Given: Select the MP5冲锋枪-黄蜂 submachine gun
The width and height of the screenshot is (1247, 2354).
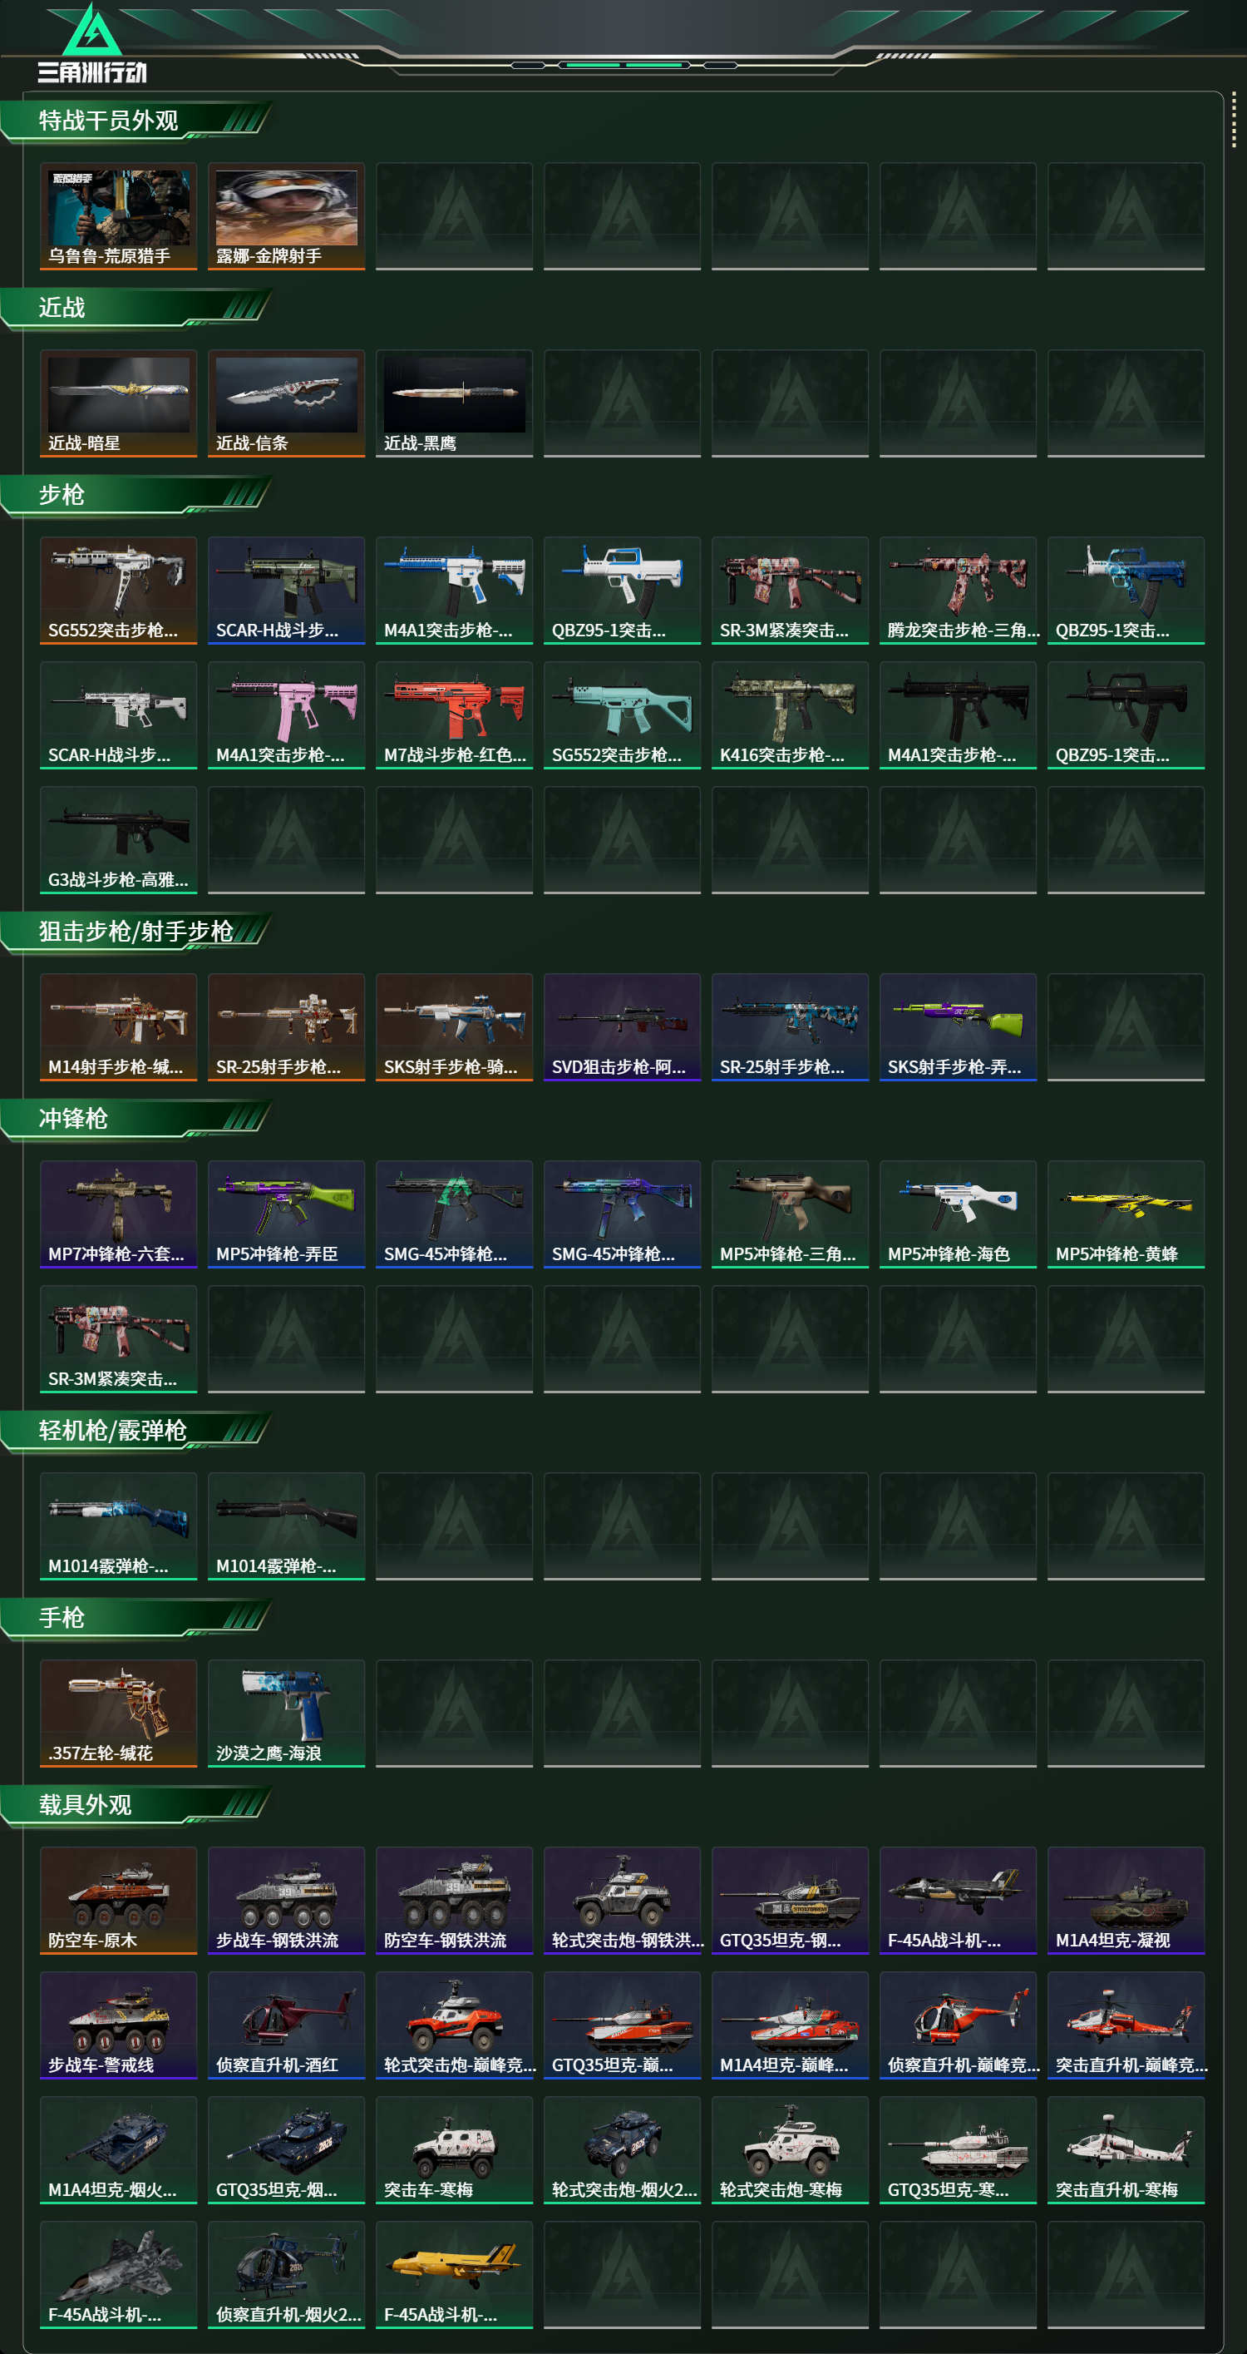Looking at the screenshot, I should pos(1126,1215).
